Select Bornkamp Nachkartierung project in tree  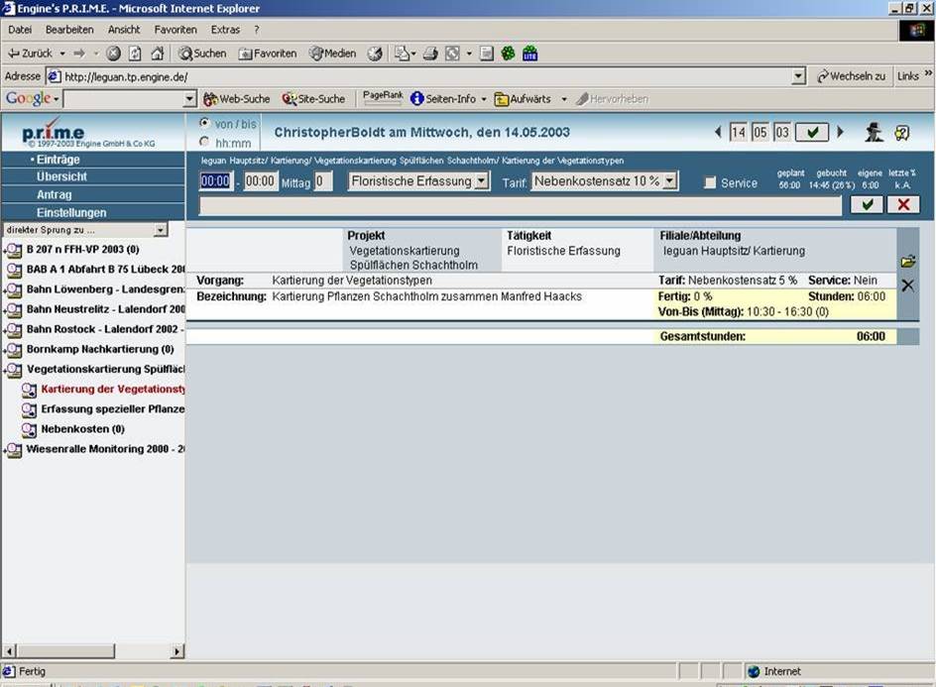(x=99, y=349)
